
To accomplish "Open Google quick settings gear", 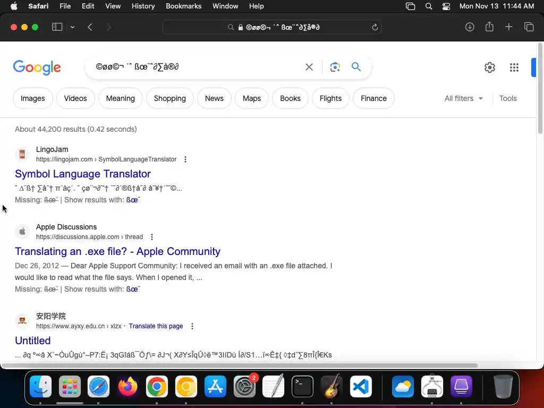I will (x=489, y=67).
